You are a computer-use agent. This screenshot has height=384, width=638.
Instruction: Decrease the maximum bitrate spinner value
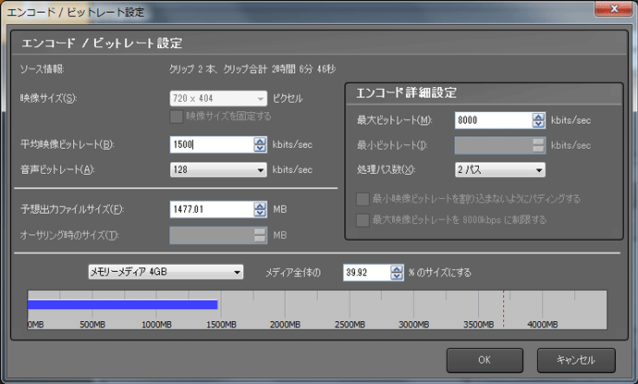tap(538, 124)
